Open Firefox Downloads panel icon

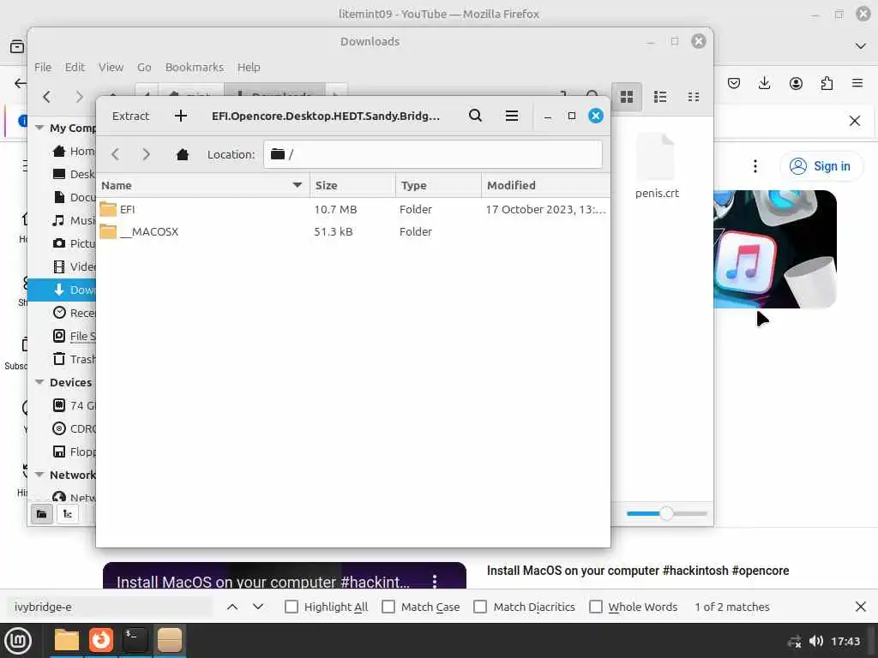tap(764, 83)
